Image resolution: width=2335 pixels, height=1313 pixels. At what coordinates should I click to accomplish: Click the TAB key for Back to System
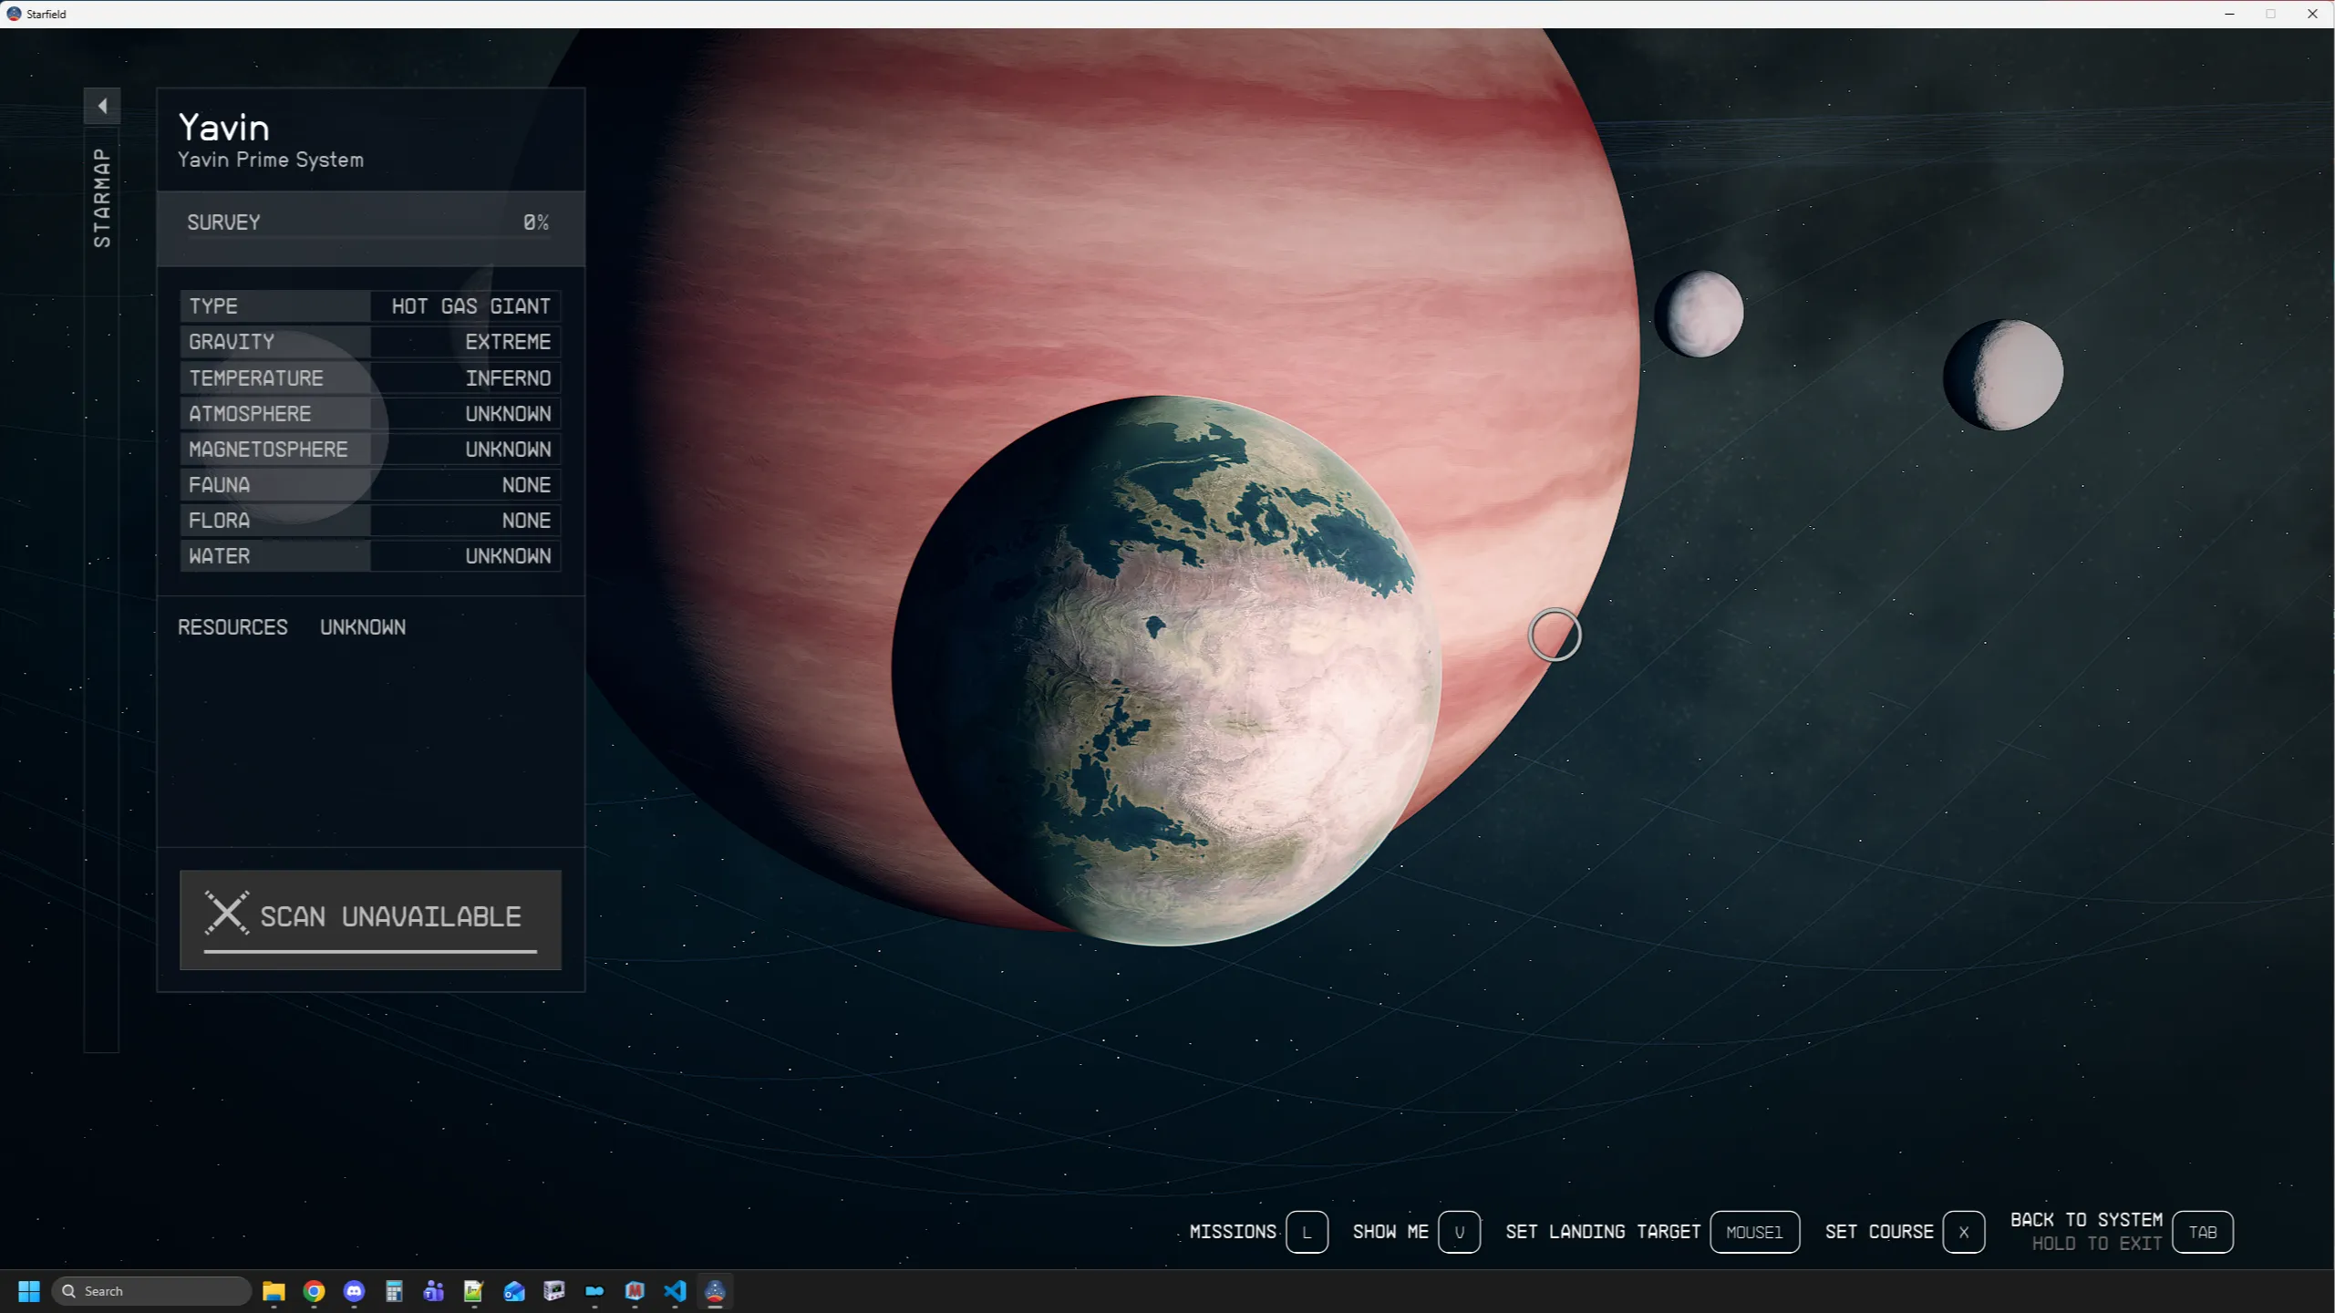2202,1232
